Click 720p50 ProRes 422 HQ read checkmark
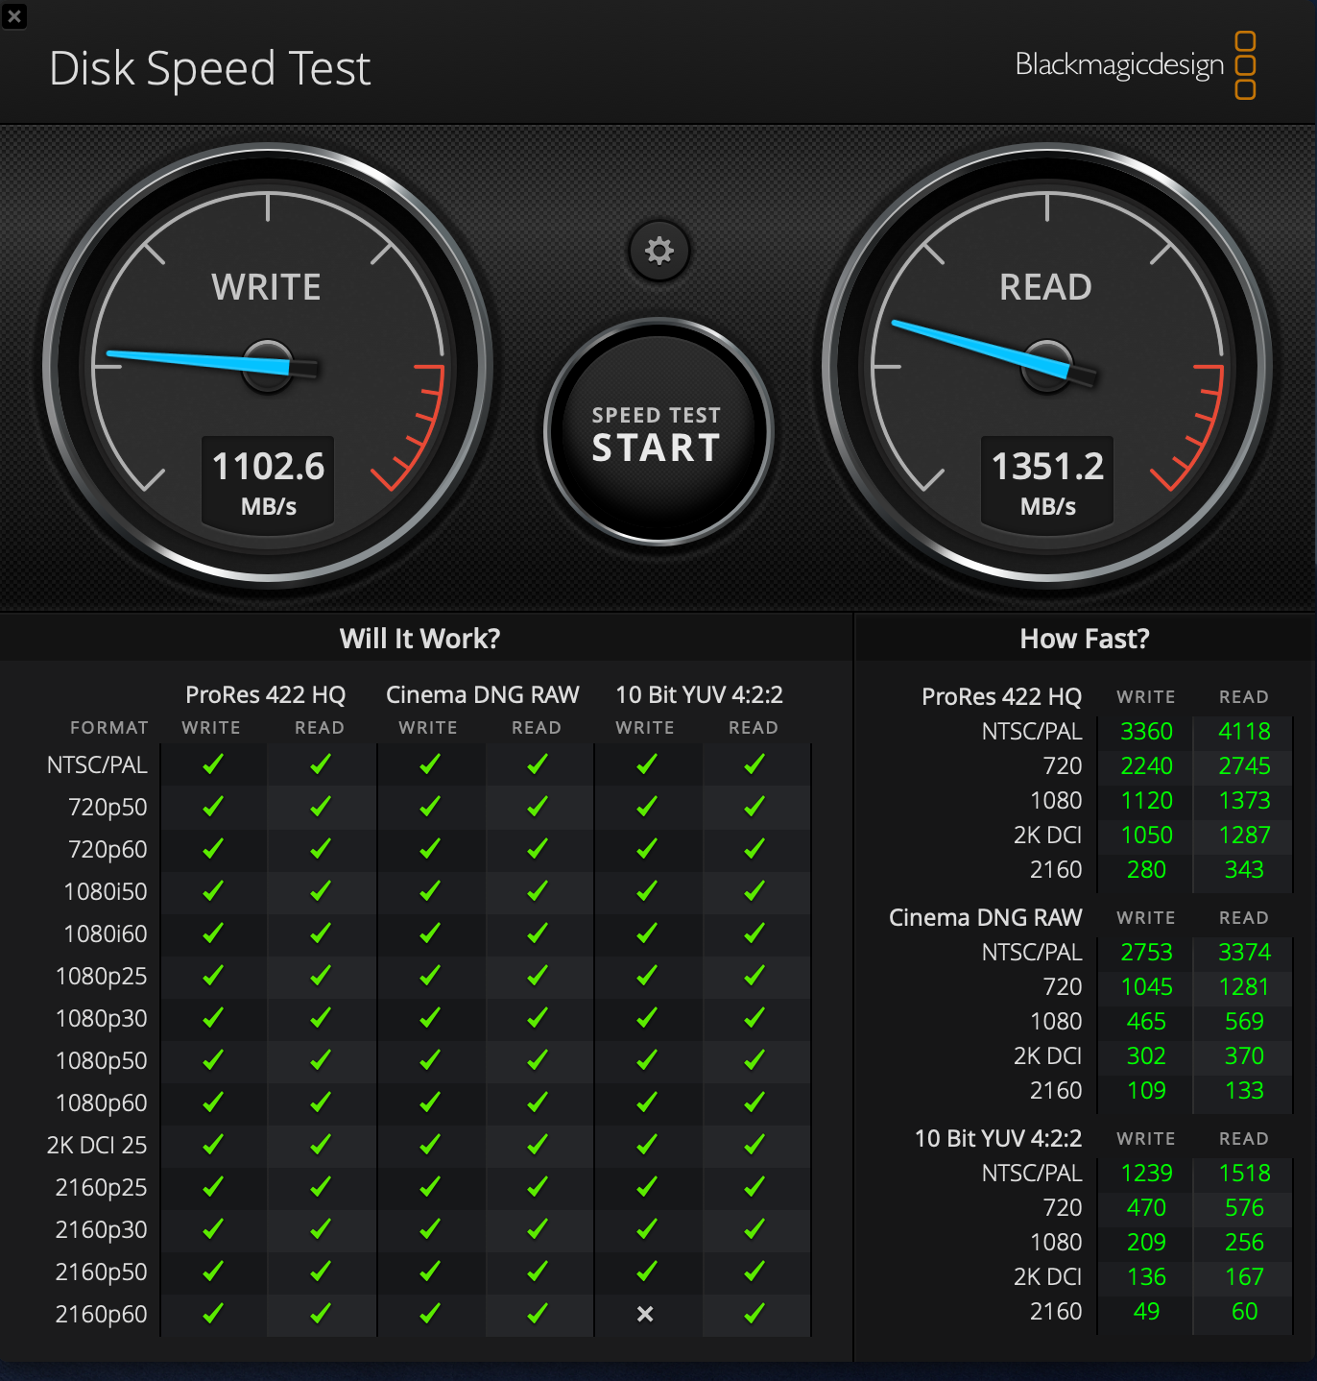Image resolution: width=1317 pixels, height=1381 pixels. (321, 807)
